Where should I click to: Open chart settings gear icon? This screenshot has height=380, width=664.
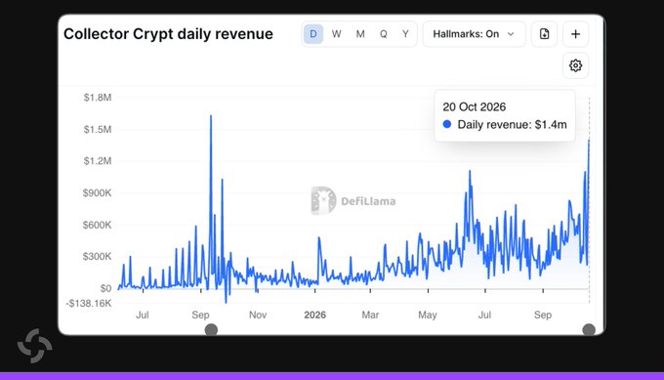click(x=575, y=65)
